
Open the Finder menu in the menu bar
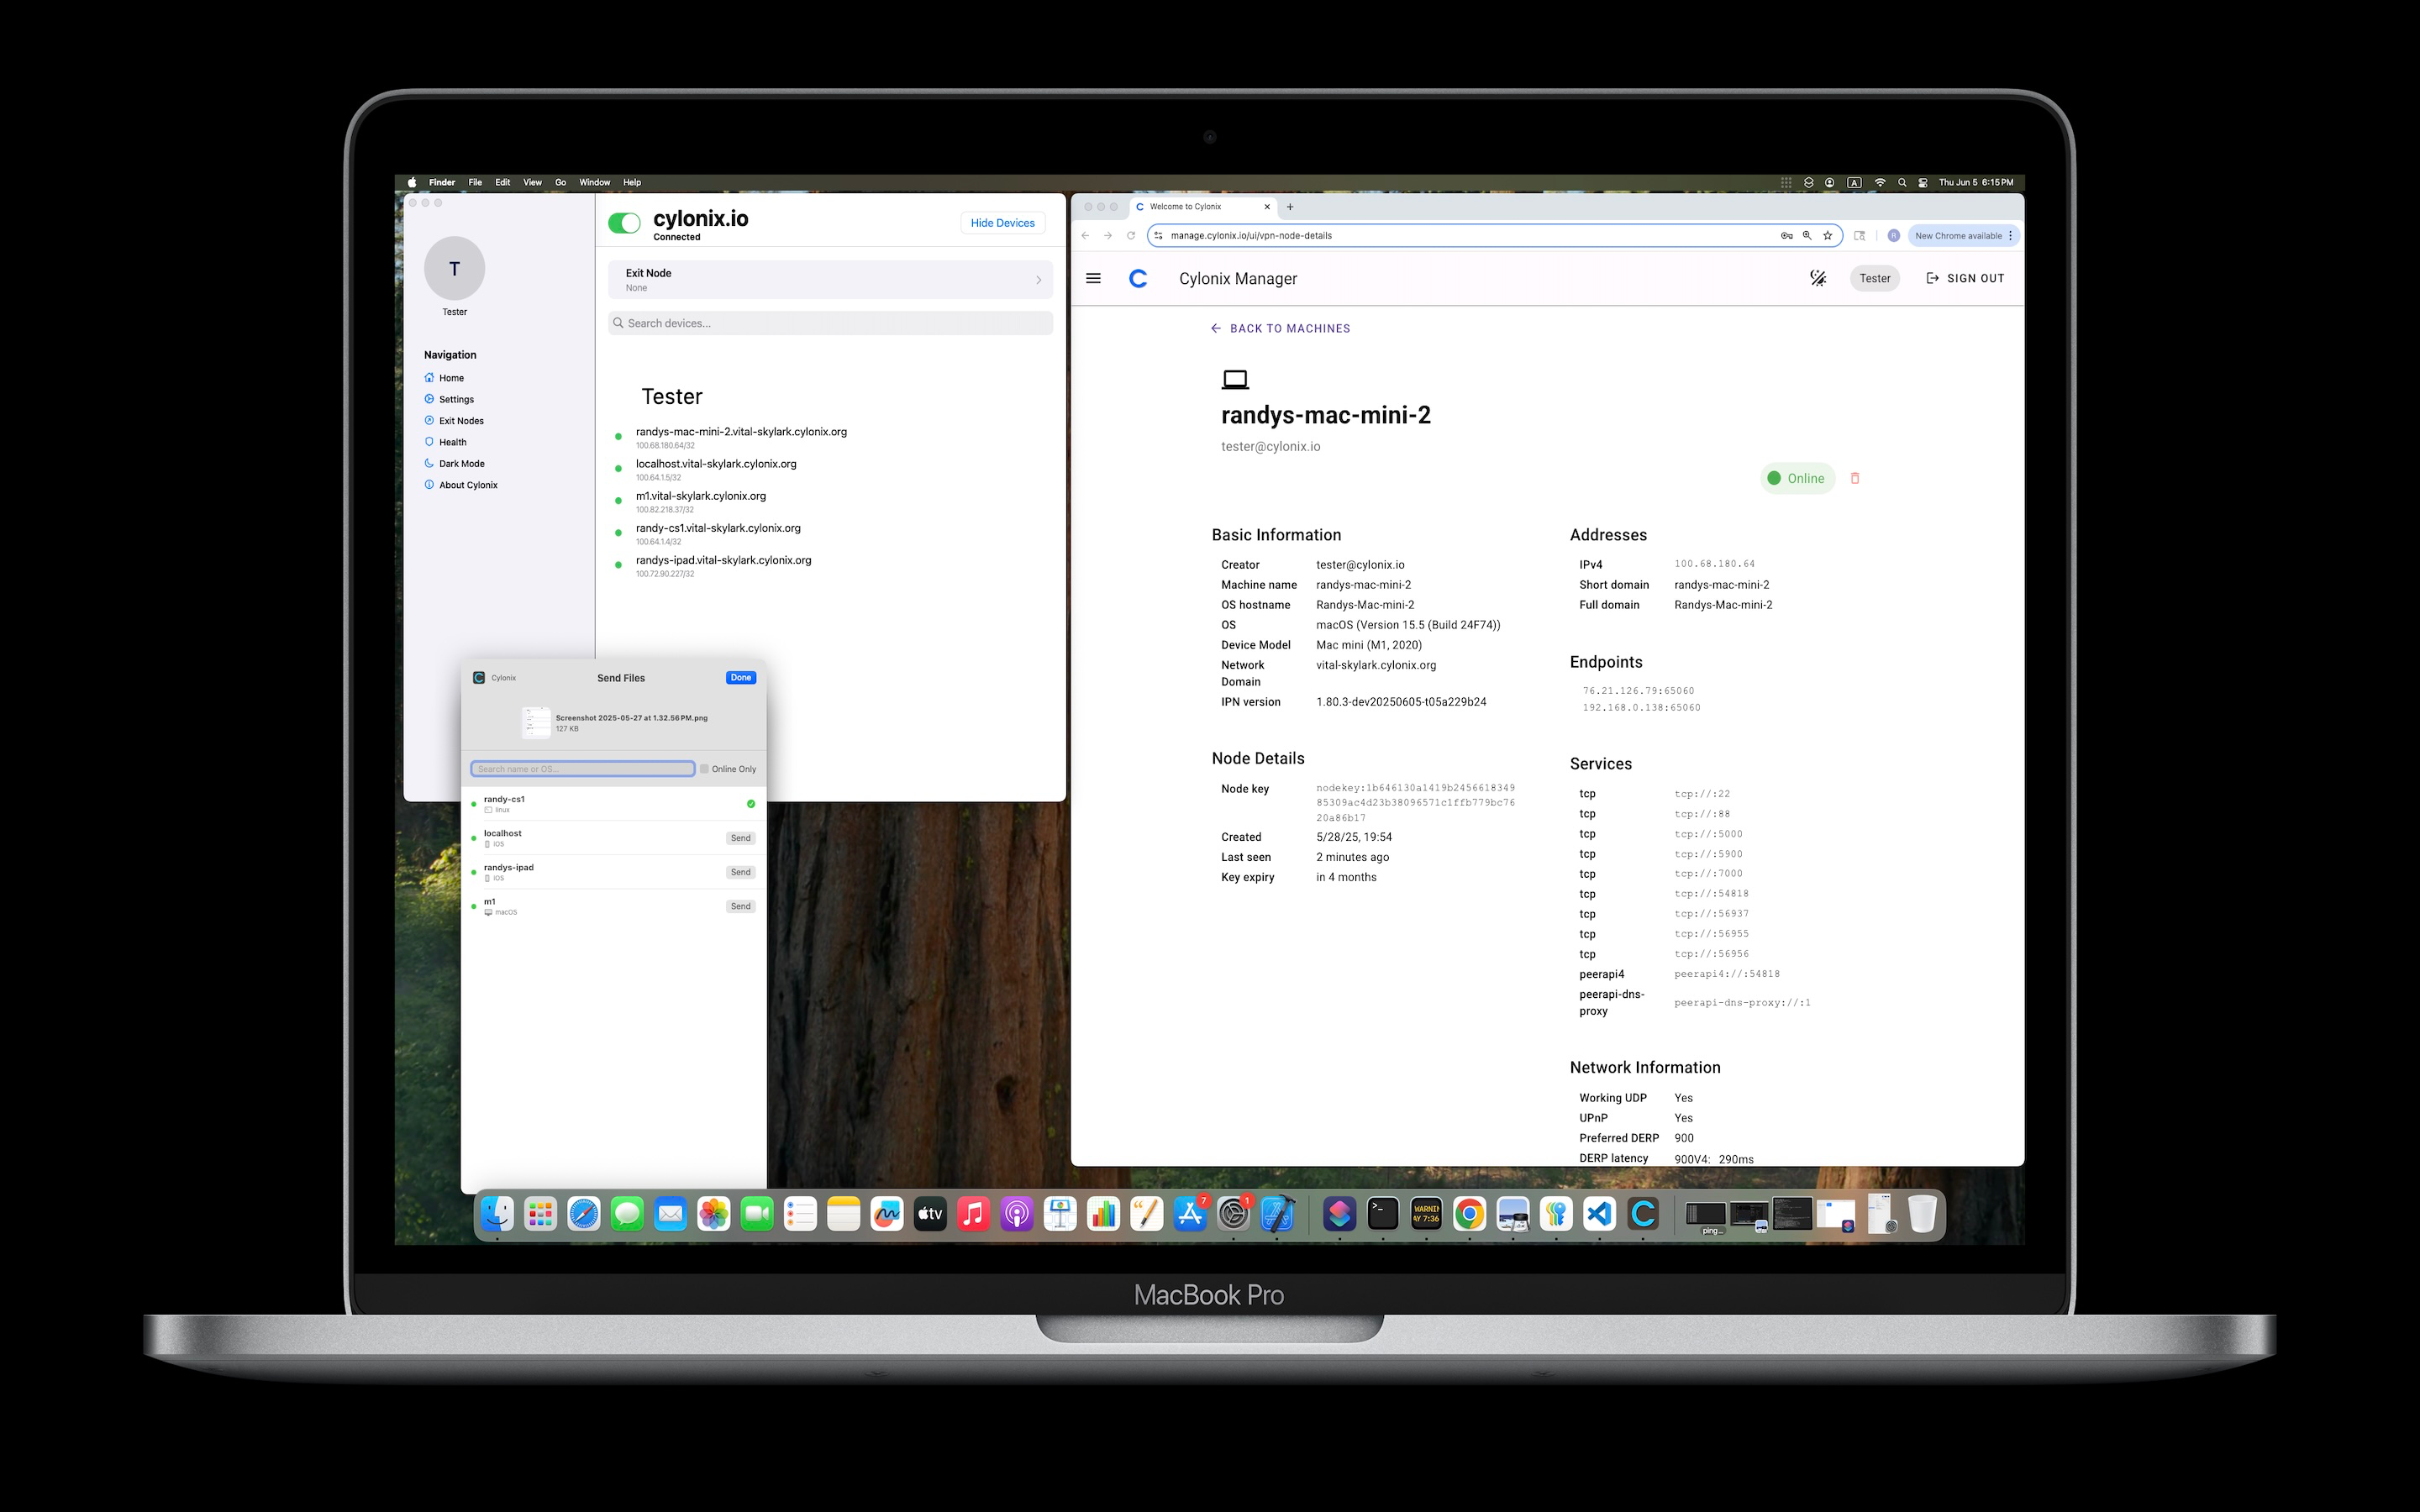tap(442, 182)
